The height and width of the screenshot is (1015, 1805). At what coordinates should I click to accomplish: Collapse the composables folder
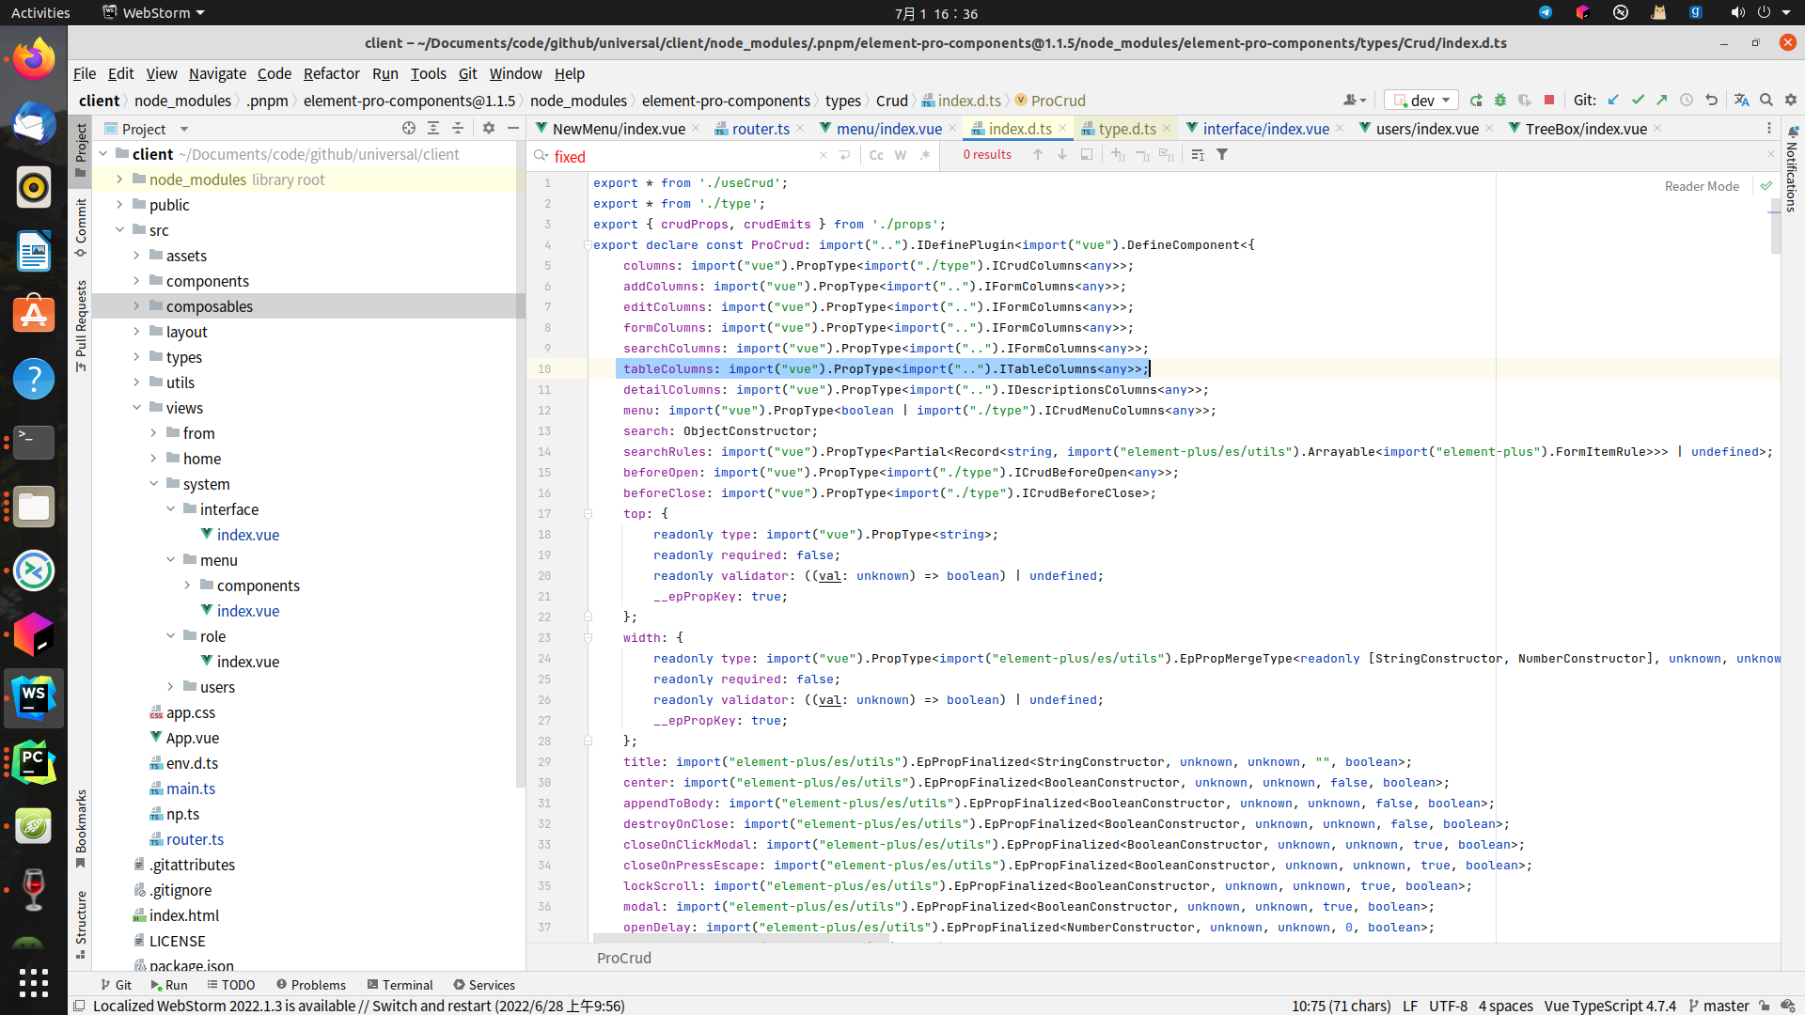138,305
